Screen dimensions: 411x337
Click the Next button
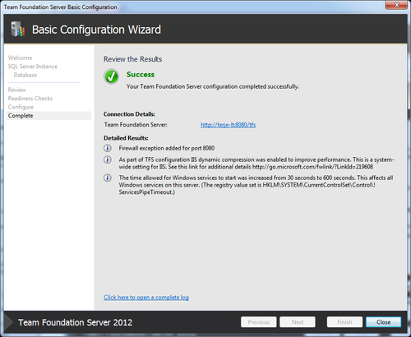pos(298,322)
